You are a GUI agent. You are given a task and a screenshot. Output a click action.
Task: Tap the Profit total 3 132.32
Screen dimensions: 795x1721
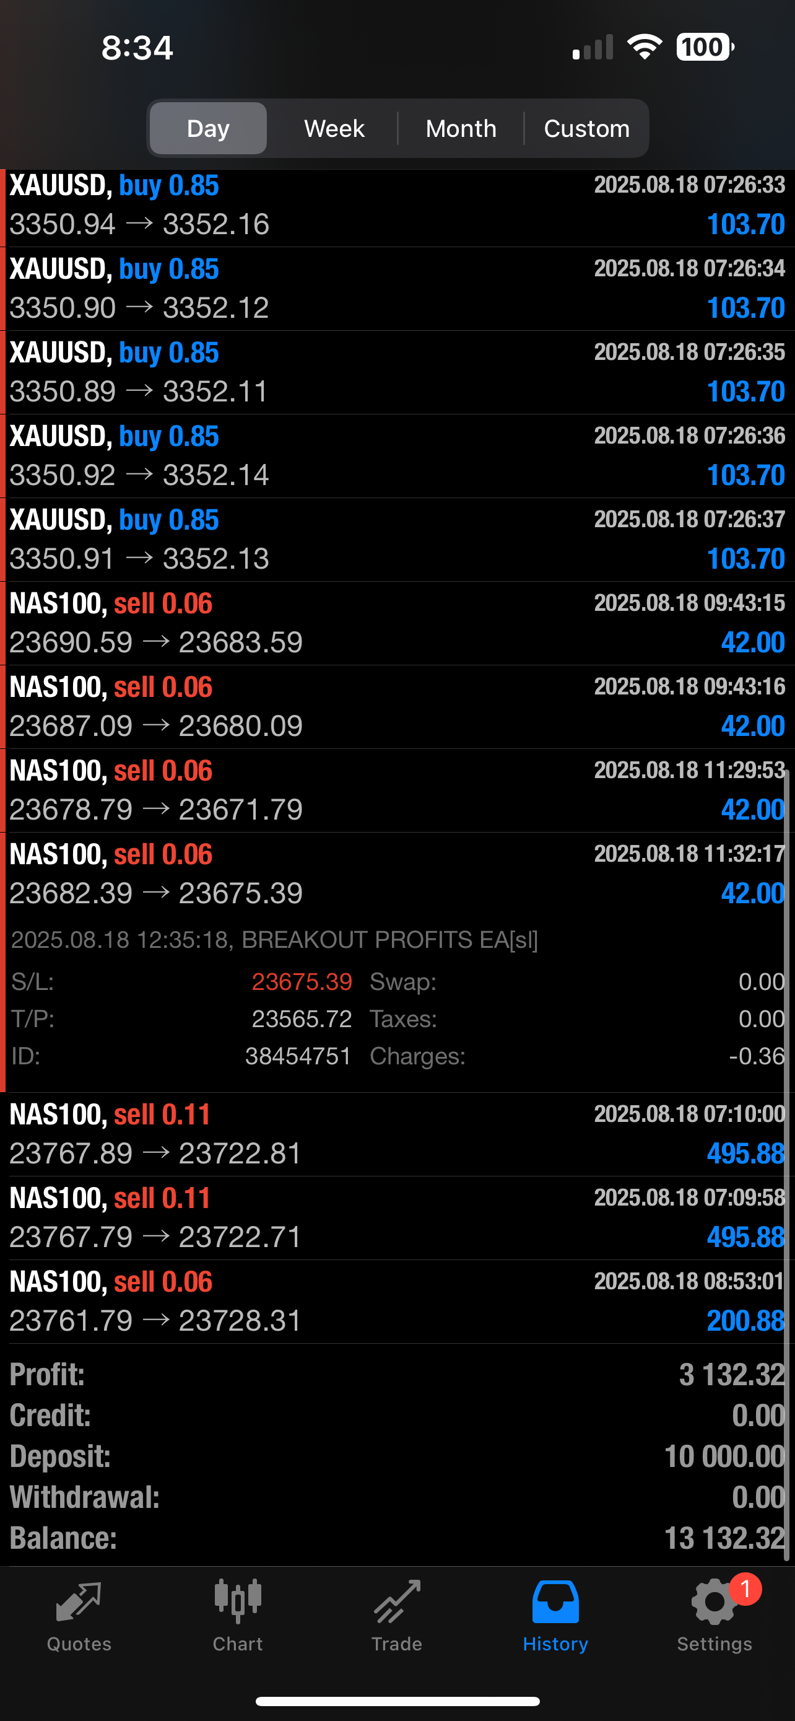(732, 1375)
